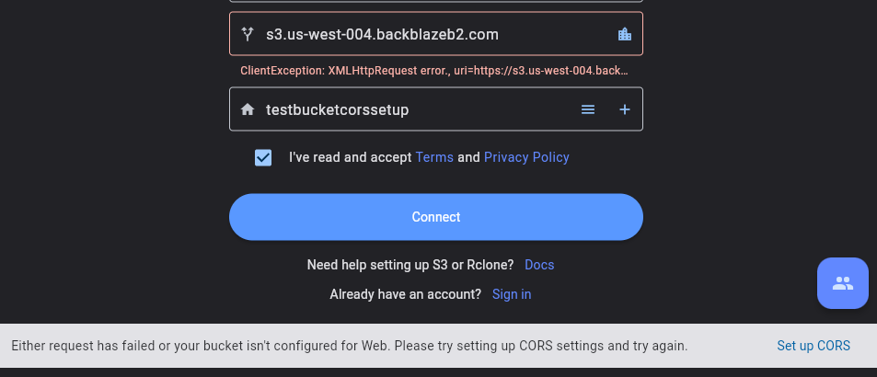877x377 pixels.
Task: Open the bucket list menu icon
Action: pos(588,109)
